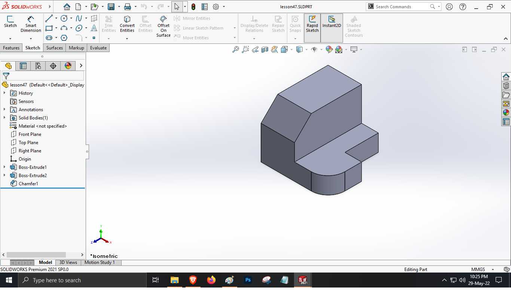Expand more manager tabs arrow

click(81, 66)
